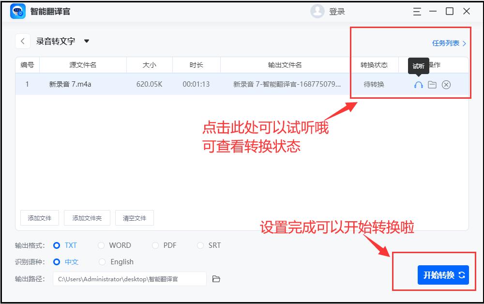Expand the 任务列表 panel via its chevron
Viewport: 484px width, 304px height.
[463, 43]
